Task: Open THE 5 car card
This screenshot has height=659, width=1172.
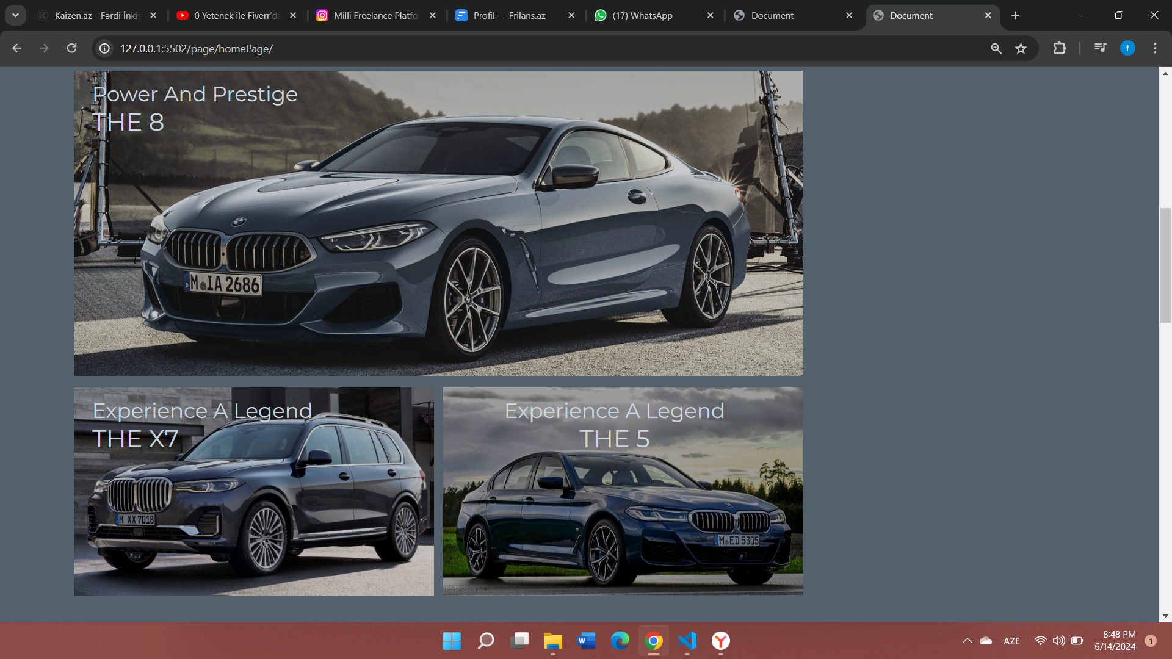Action: (623, 491)
